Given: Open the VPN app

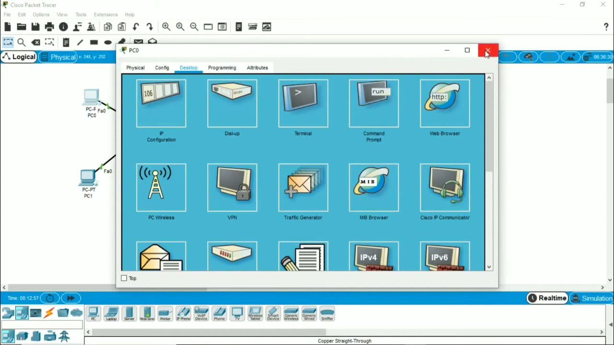Looking at the screenshot, I should 232,187.
